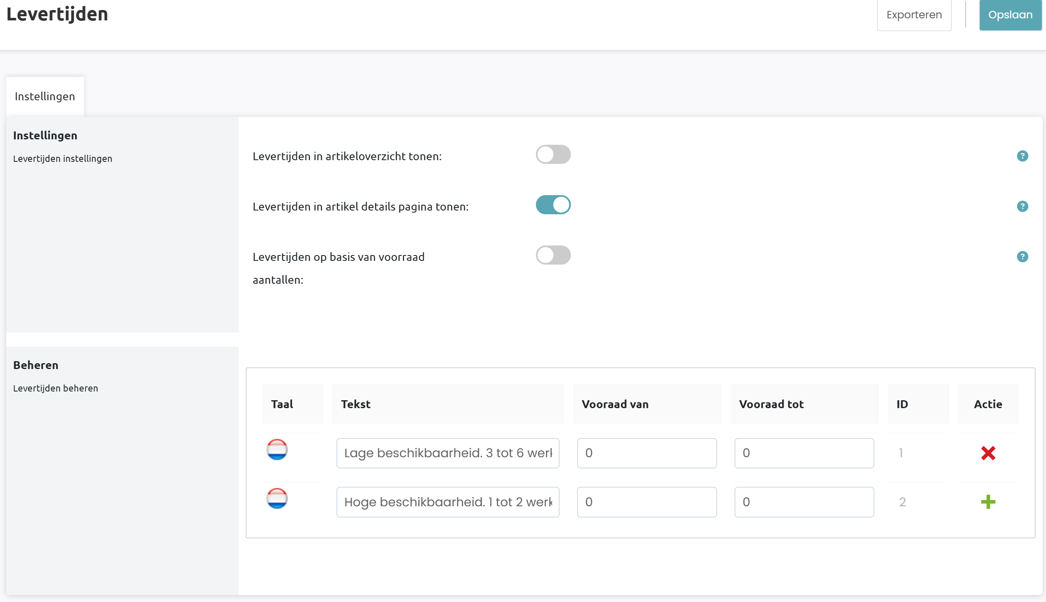Screen dimensions: 1046x602
Task: Focus Vooraad van field in first row
Action: [647, 453]
